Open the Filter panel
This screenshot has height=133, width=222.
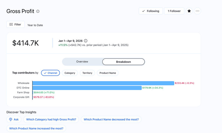pos(16,24)
